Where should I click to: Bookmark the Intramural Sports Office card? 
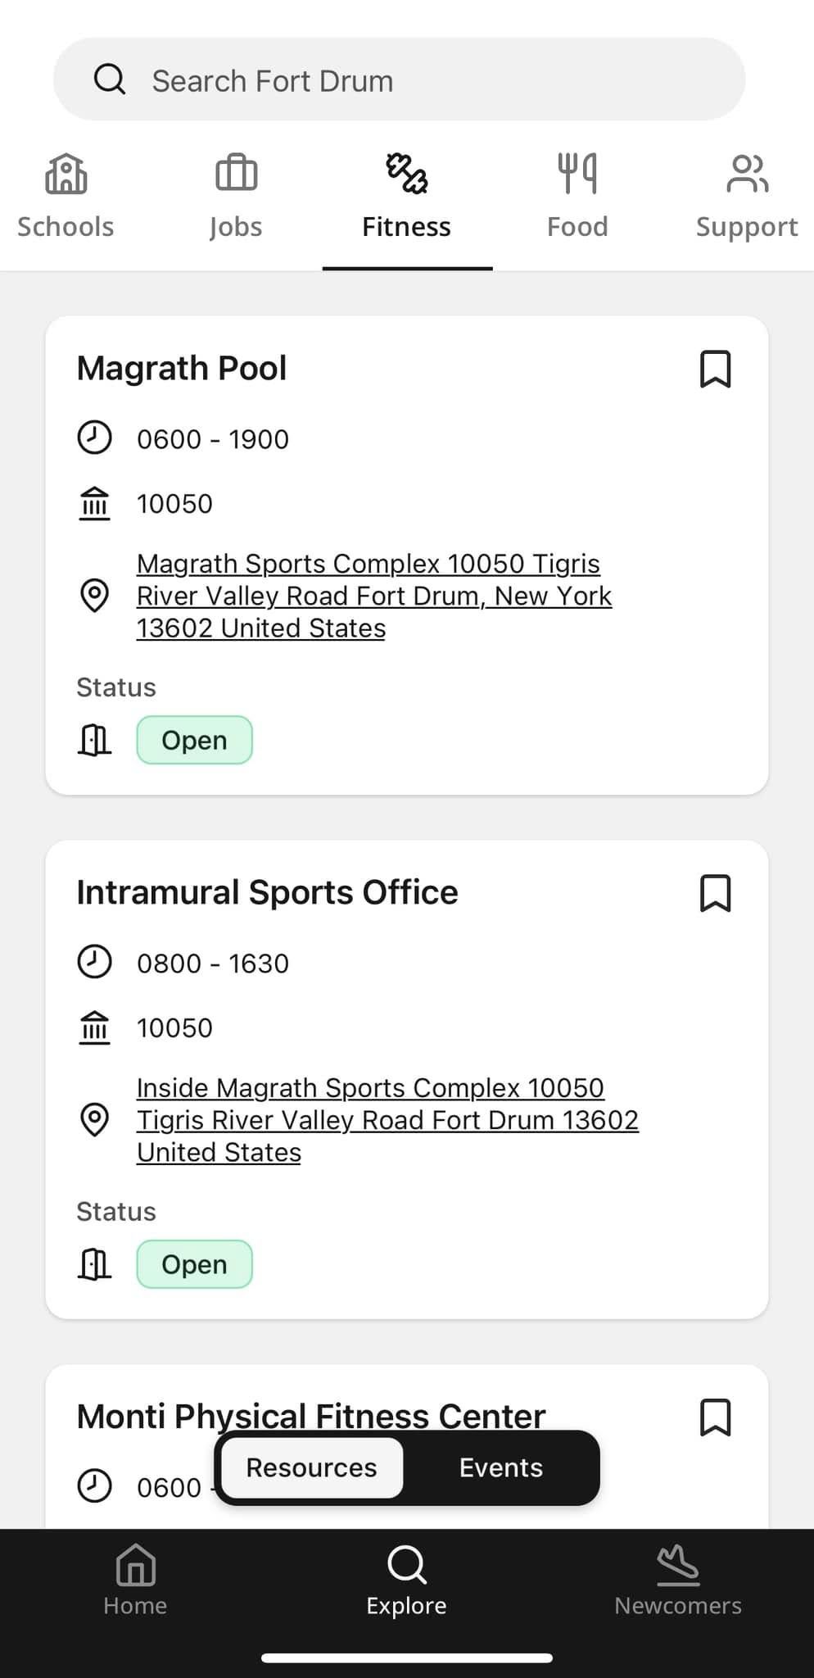(x=715, y=893)
